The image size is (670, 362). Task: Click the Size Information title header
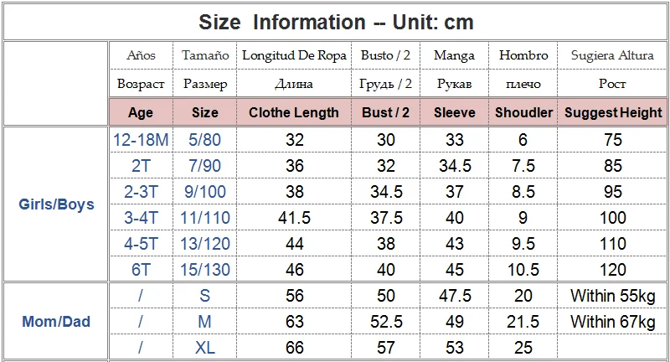336,23
